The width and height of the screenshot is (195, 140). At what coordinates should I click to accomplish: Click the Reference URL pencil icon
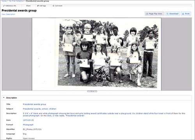point(4,6)
